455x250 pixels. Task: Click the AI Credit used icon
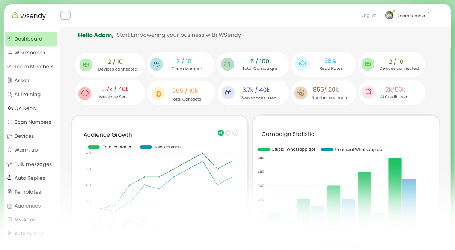pyautogui.click(x=368, y=92)
